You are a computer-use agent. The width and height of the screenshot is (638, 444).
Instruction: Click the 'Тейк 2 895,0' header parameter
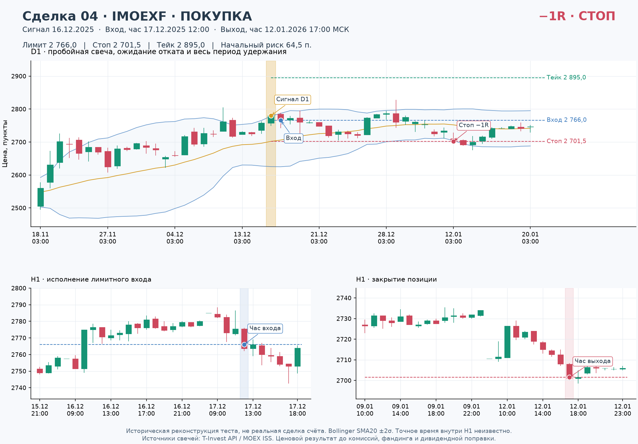tap(181, 45)
